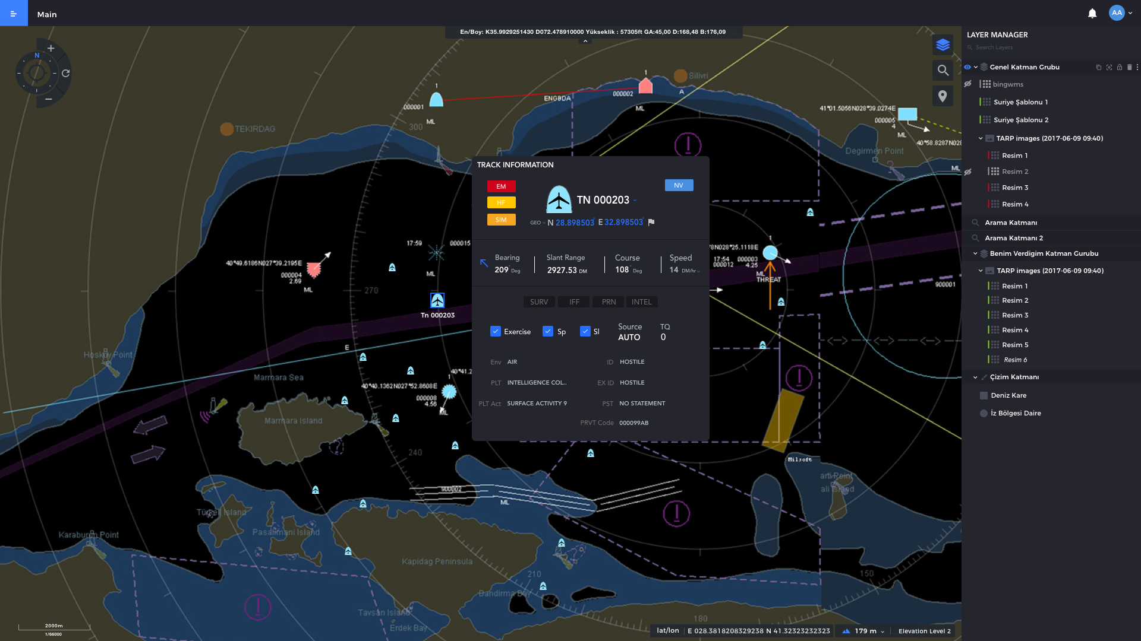Lock the Genel Katman Grubu group
The height and width of the screenshot is (641, 1141).
point(1120,68)
